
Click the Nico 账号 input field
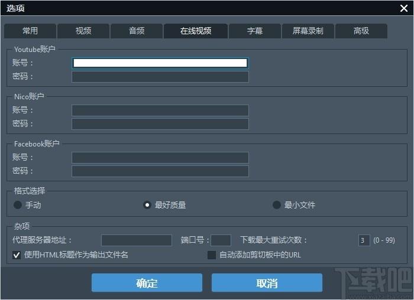click(x=160, y=110)
